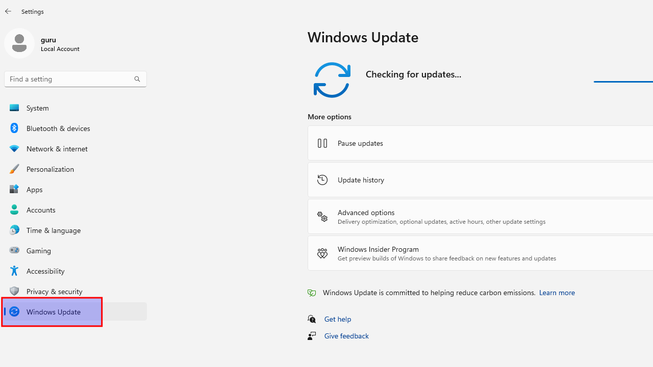Screen dimensions: 653x367
Task: Click the Find a setting search box
Action: pyautogui.click(x=76, y=79)
